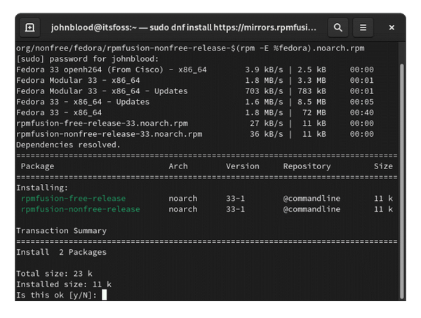Click the Size column header

383,166
